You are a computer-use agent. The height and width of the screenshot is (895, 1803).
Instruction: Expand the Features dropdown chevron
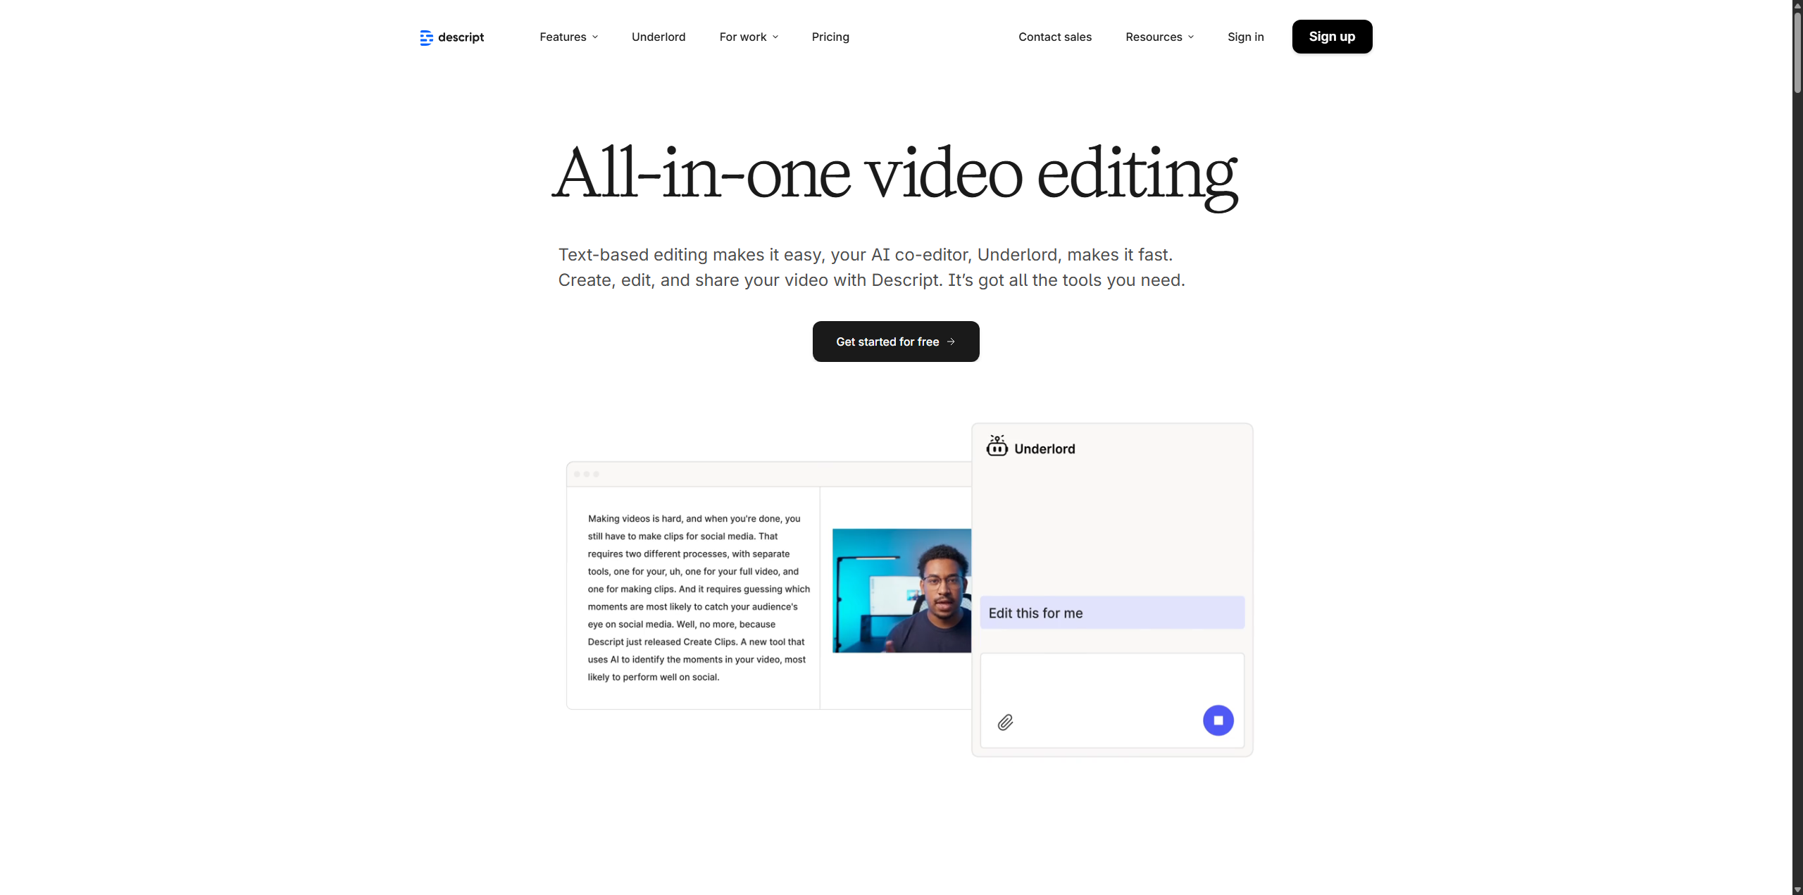[x=595, y=37]
